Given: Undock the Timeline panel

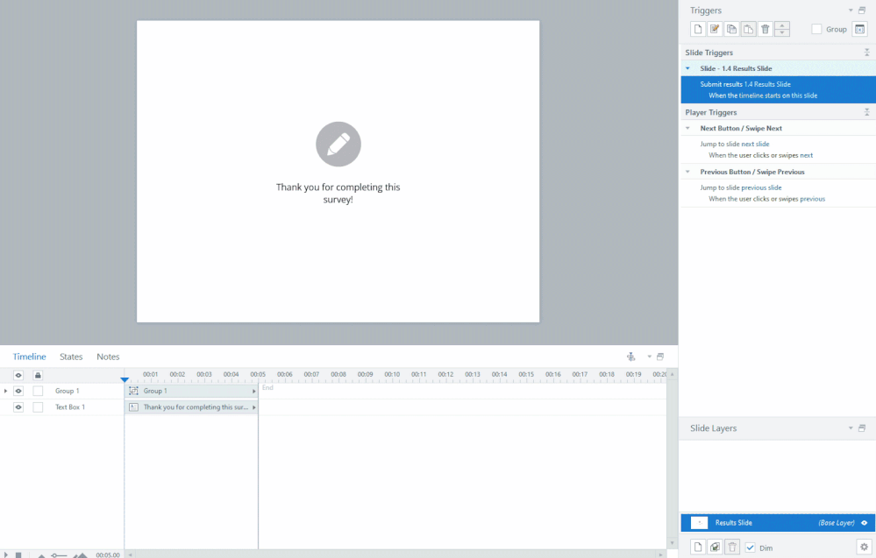Looking at the screenshot, I should click(x=660, y=357).
